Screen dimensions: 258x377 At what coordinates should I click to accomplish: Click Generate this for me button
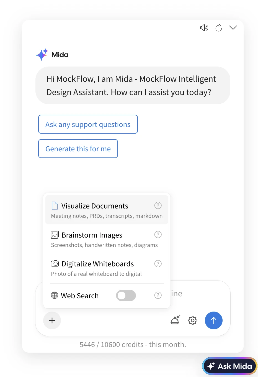78,149
